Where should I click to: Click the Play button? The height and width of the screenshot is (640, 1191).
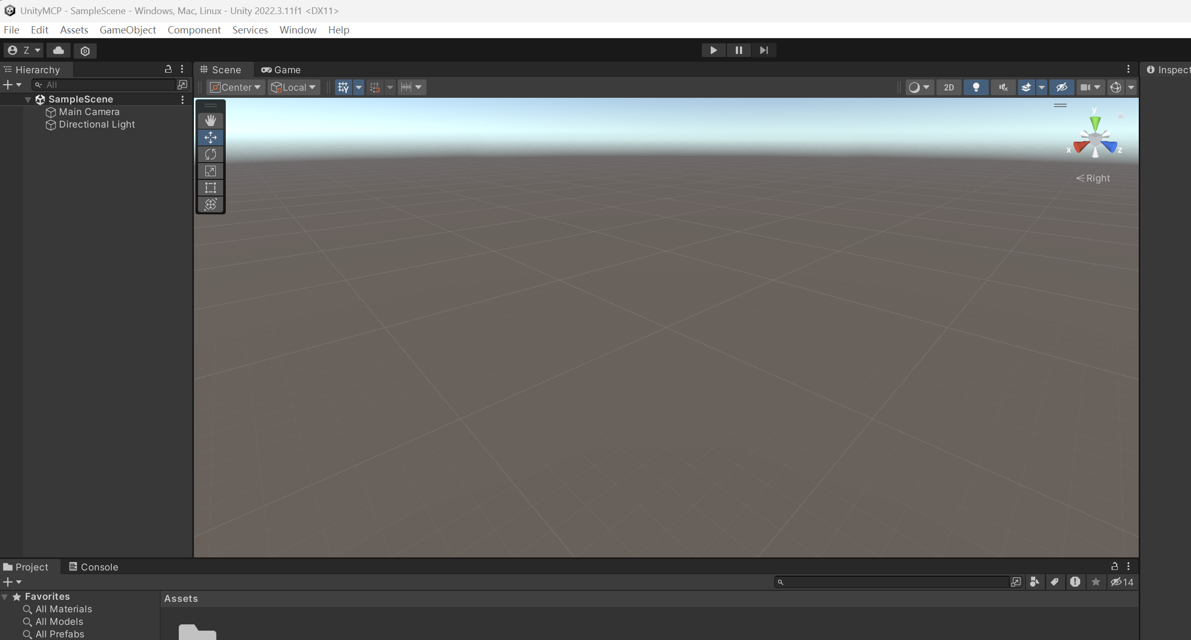pos(713,50)
